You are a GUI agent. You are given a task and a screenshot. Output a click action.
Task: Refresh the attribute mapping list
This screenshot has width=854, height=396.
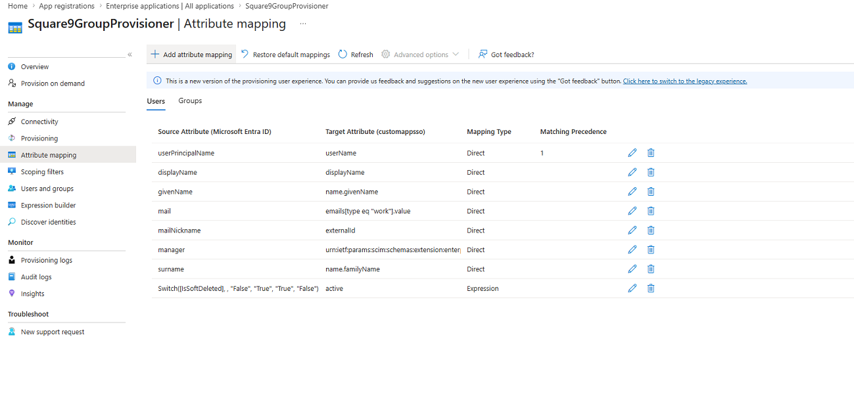click(356, 55)
